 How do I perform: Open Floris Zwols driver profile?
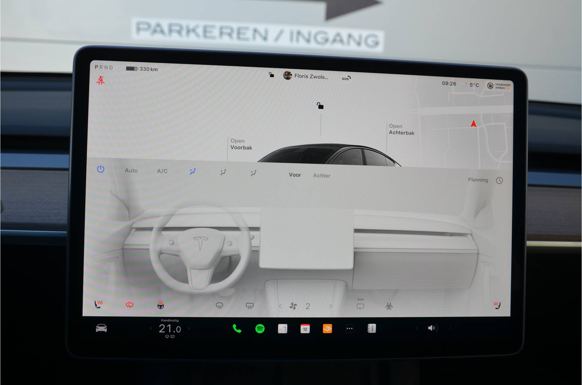[x=306, y=76]
